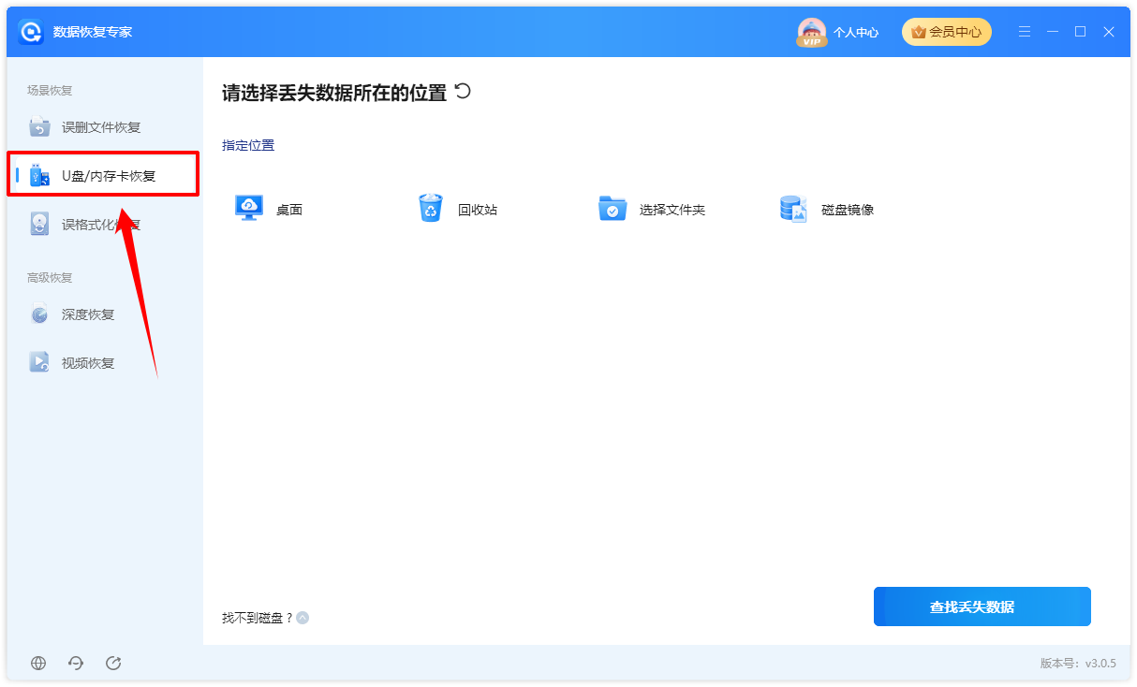The width and height of the screenshot is (1137, 687).
Task: Minimize the data recovery window
Action: 1053,32
